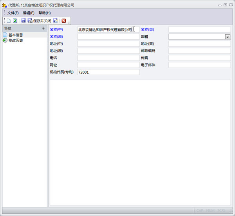The width and height of the screenshot is (235, 216).
Task: Click the red X delete toolbar icon
Action: pos(64,21)
